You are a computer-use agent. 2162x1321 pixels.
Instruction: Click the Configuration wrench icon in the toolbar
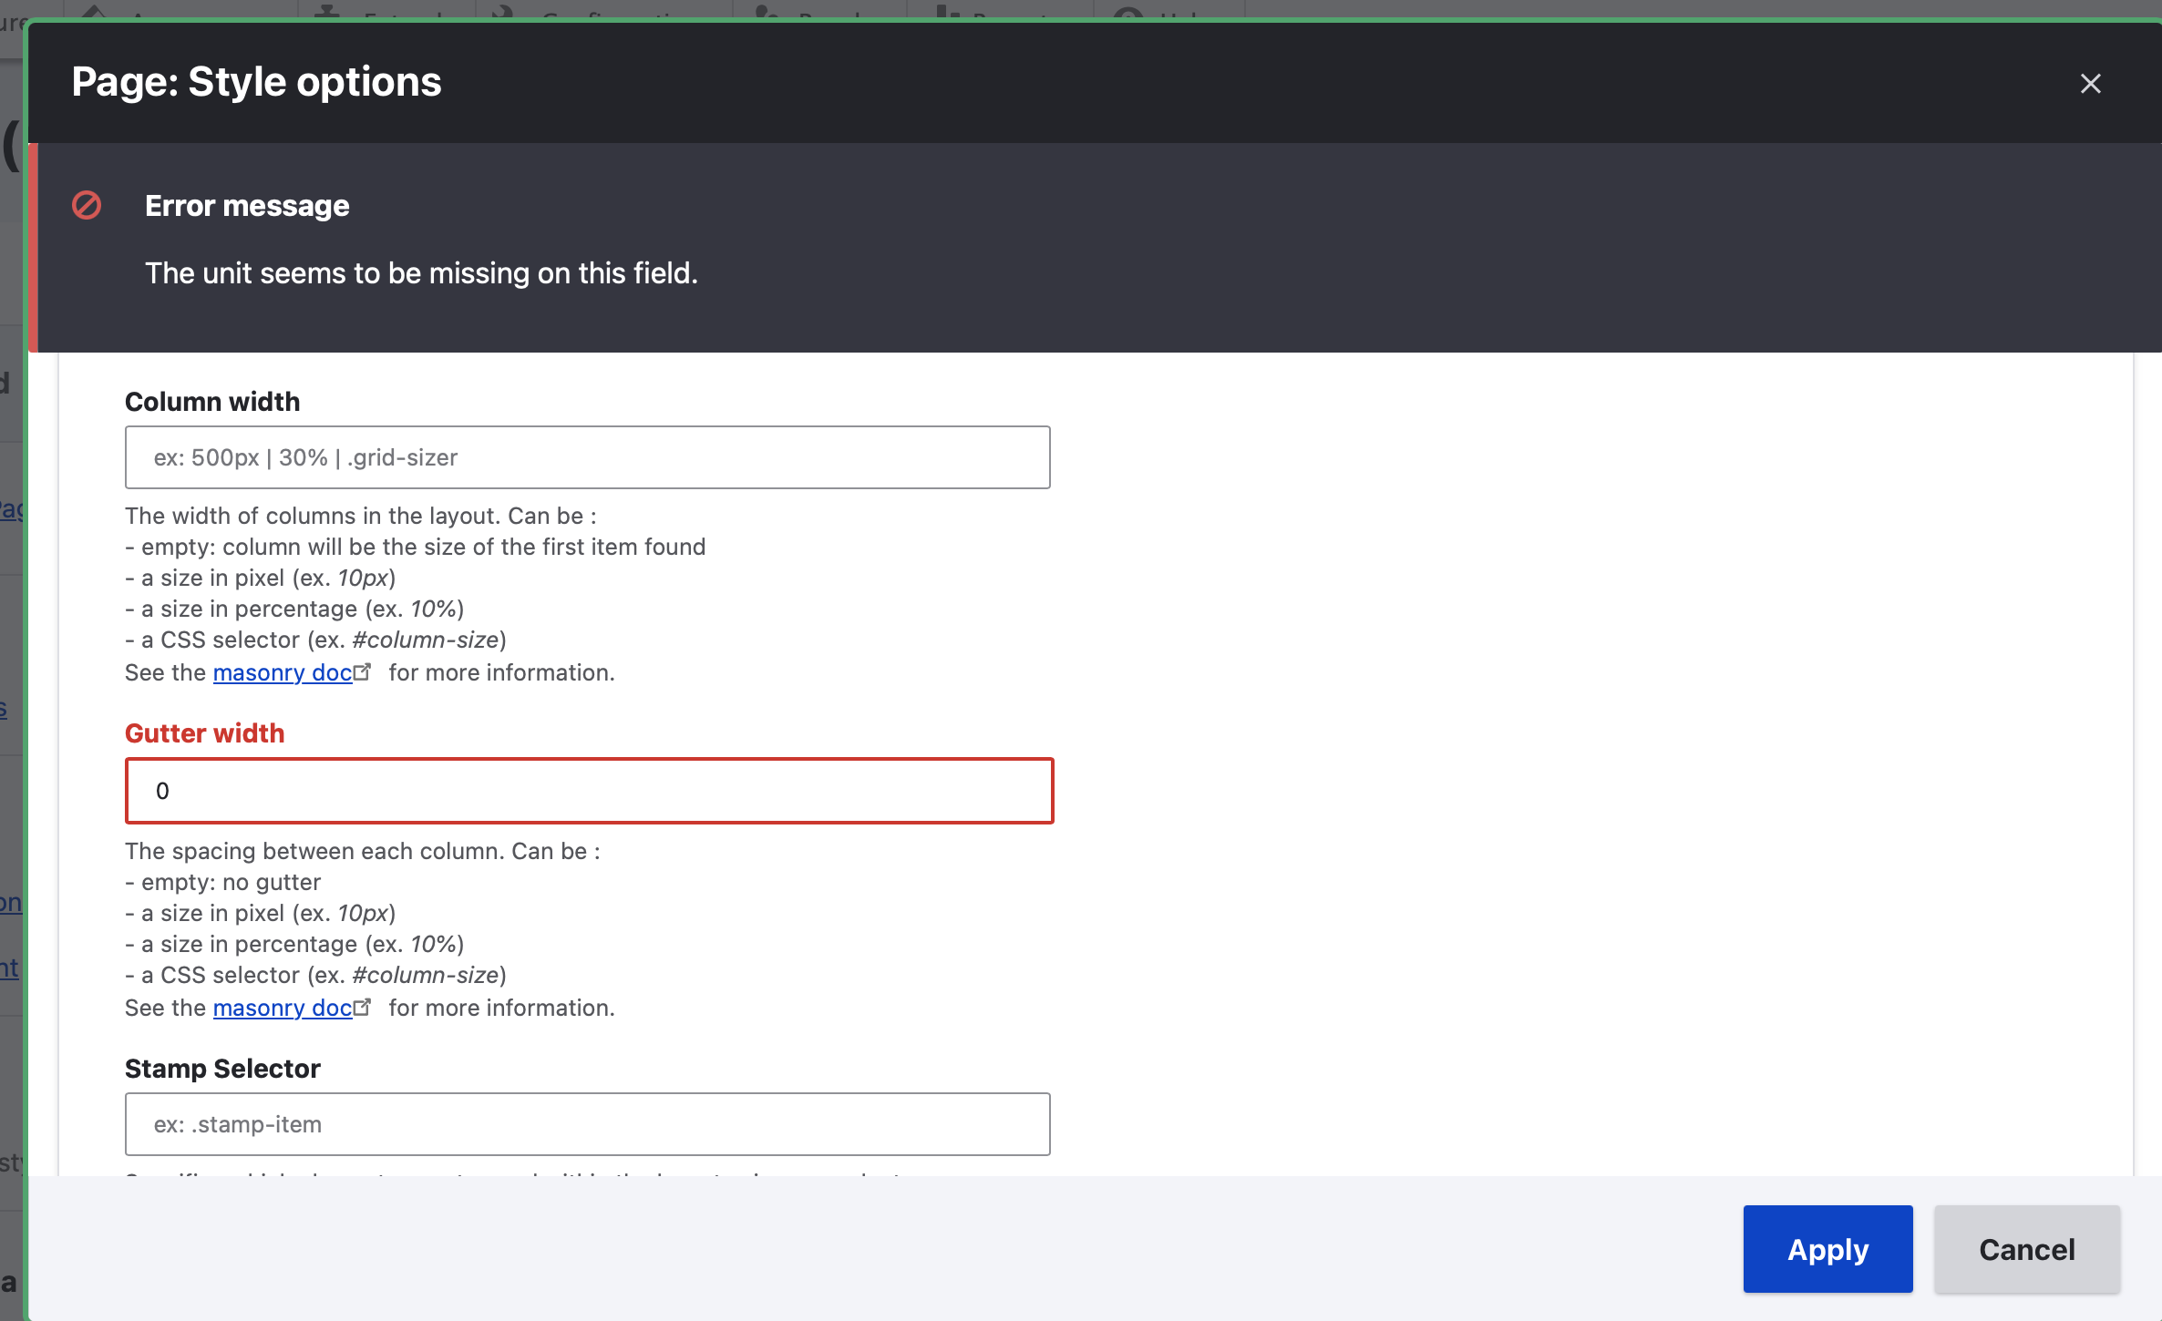click(503, 11)
